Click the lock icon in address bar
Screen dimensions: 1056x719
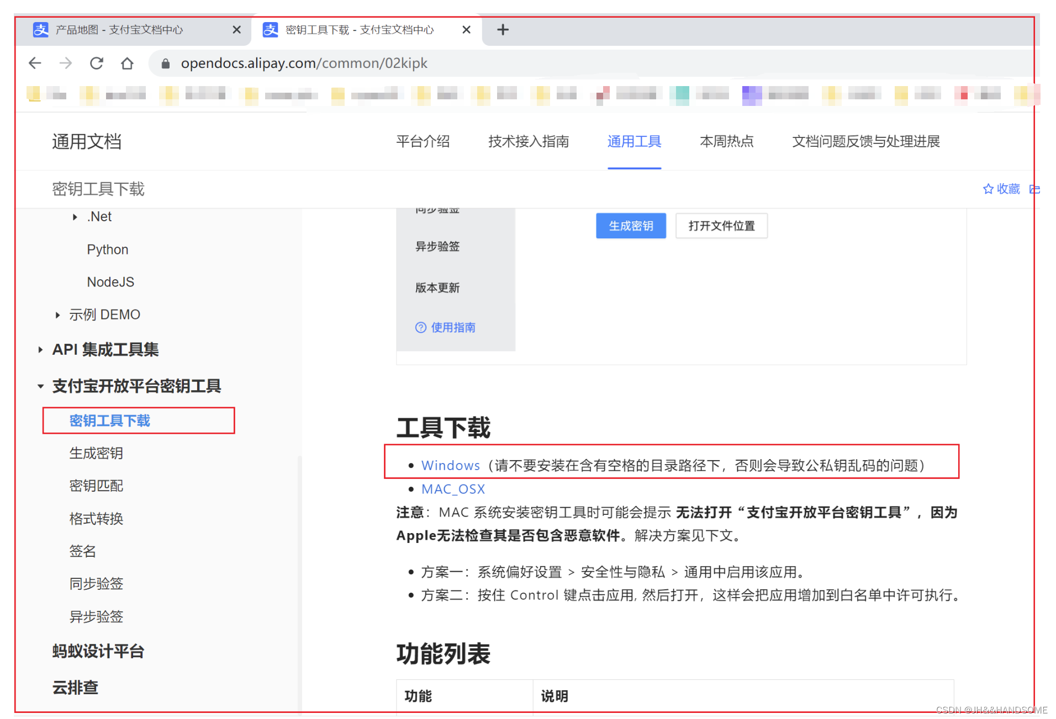(x=165, y=64)
